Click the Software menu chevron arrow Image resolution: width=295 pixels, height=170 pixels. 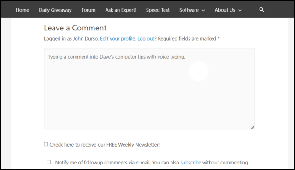[x=203, y=10]
